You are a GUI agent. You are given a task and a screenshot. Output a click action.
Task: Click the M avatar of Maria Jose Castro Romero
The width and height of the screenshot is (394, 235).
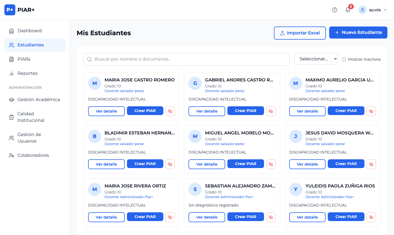point(95,83)
